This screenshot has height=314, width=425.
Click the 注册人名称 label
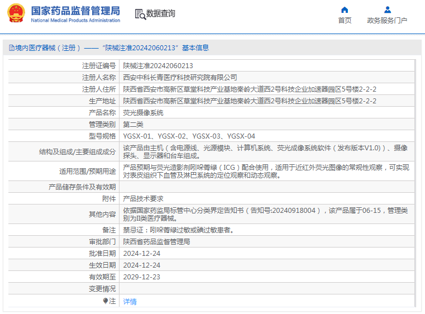(99, 78)
